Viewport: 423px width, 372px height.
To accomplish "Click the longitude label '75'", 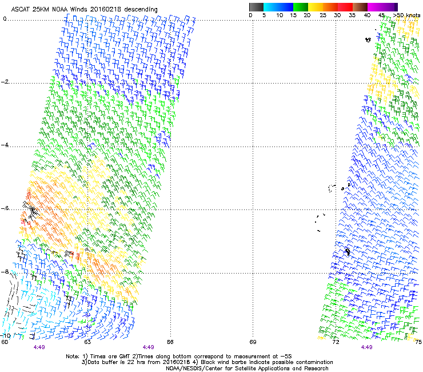I will tap(418, 342).
